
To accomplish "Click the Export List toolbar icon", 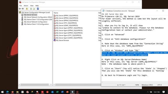I will [x=34, y=9].
